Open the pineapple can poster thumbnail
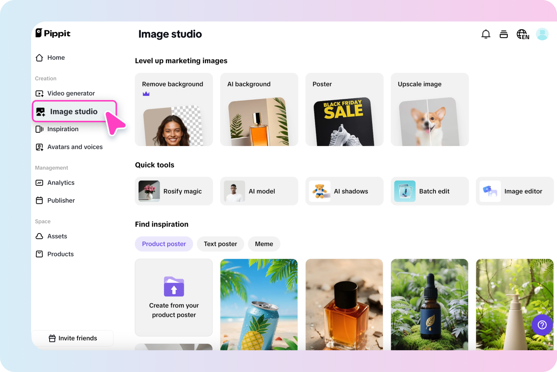 [x=259, y=305]
